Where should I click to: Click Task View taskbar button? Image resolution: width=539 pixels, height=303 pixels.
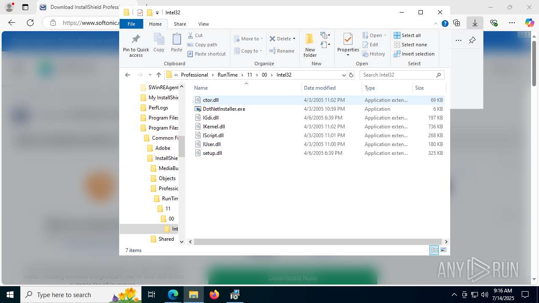pos(152,295)
